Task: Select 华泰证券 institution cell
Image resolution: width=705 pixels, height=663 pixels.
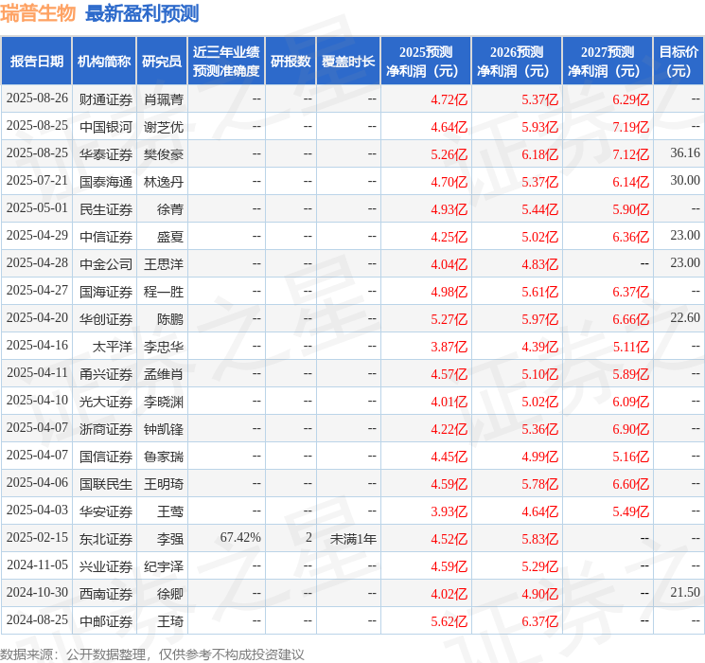Action: click(106, 154)
